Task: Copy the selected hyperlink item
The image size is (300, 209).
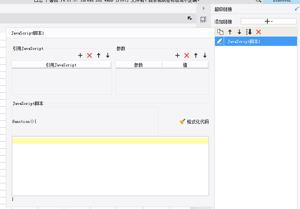Action: [x=220, y=32]
